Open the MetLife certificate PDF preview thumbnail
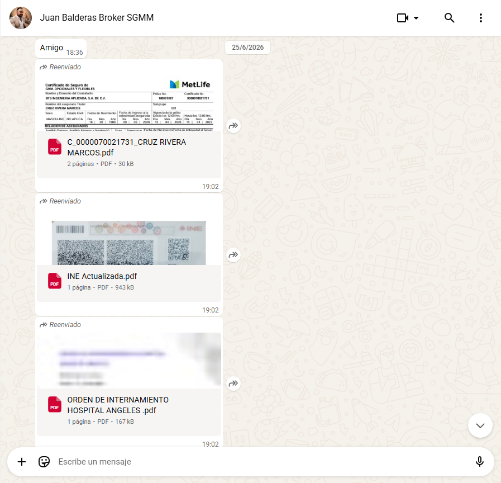Screen dimensions: 501x483 [129, 103]
